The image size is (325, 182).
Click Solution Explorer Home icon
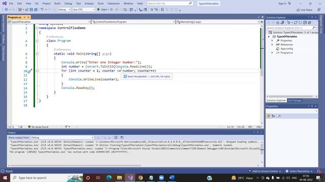(278, 23)
